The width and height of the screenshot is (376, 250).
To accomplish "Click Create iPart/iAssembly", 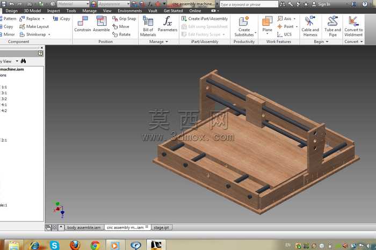I will point(205,18).
